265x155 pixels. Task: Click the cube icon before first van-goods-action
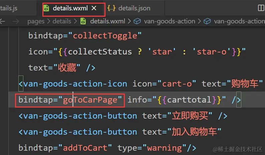(137, 21)
